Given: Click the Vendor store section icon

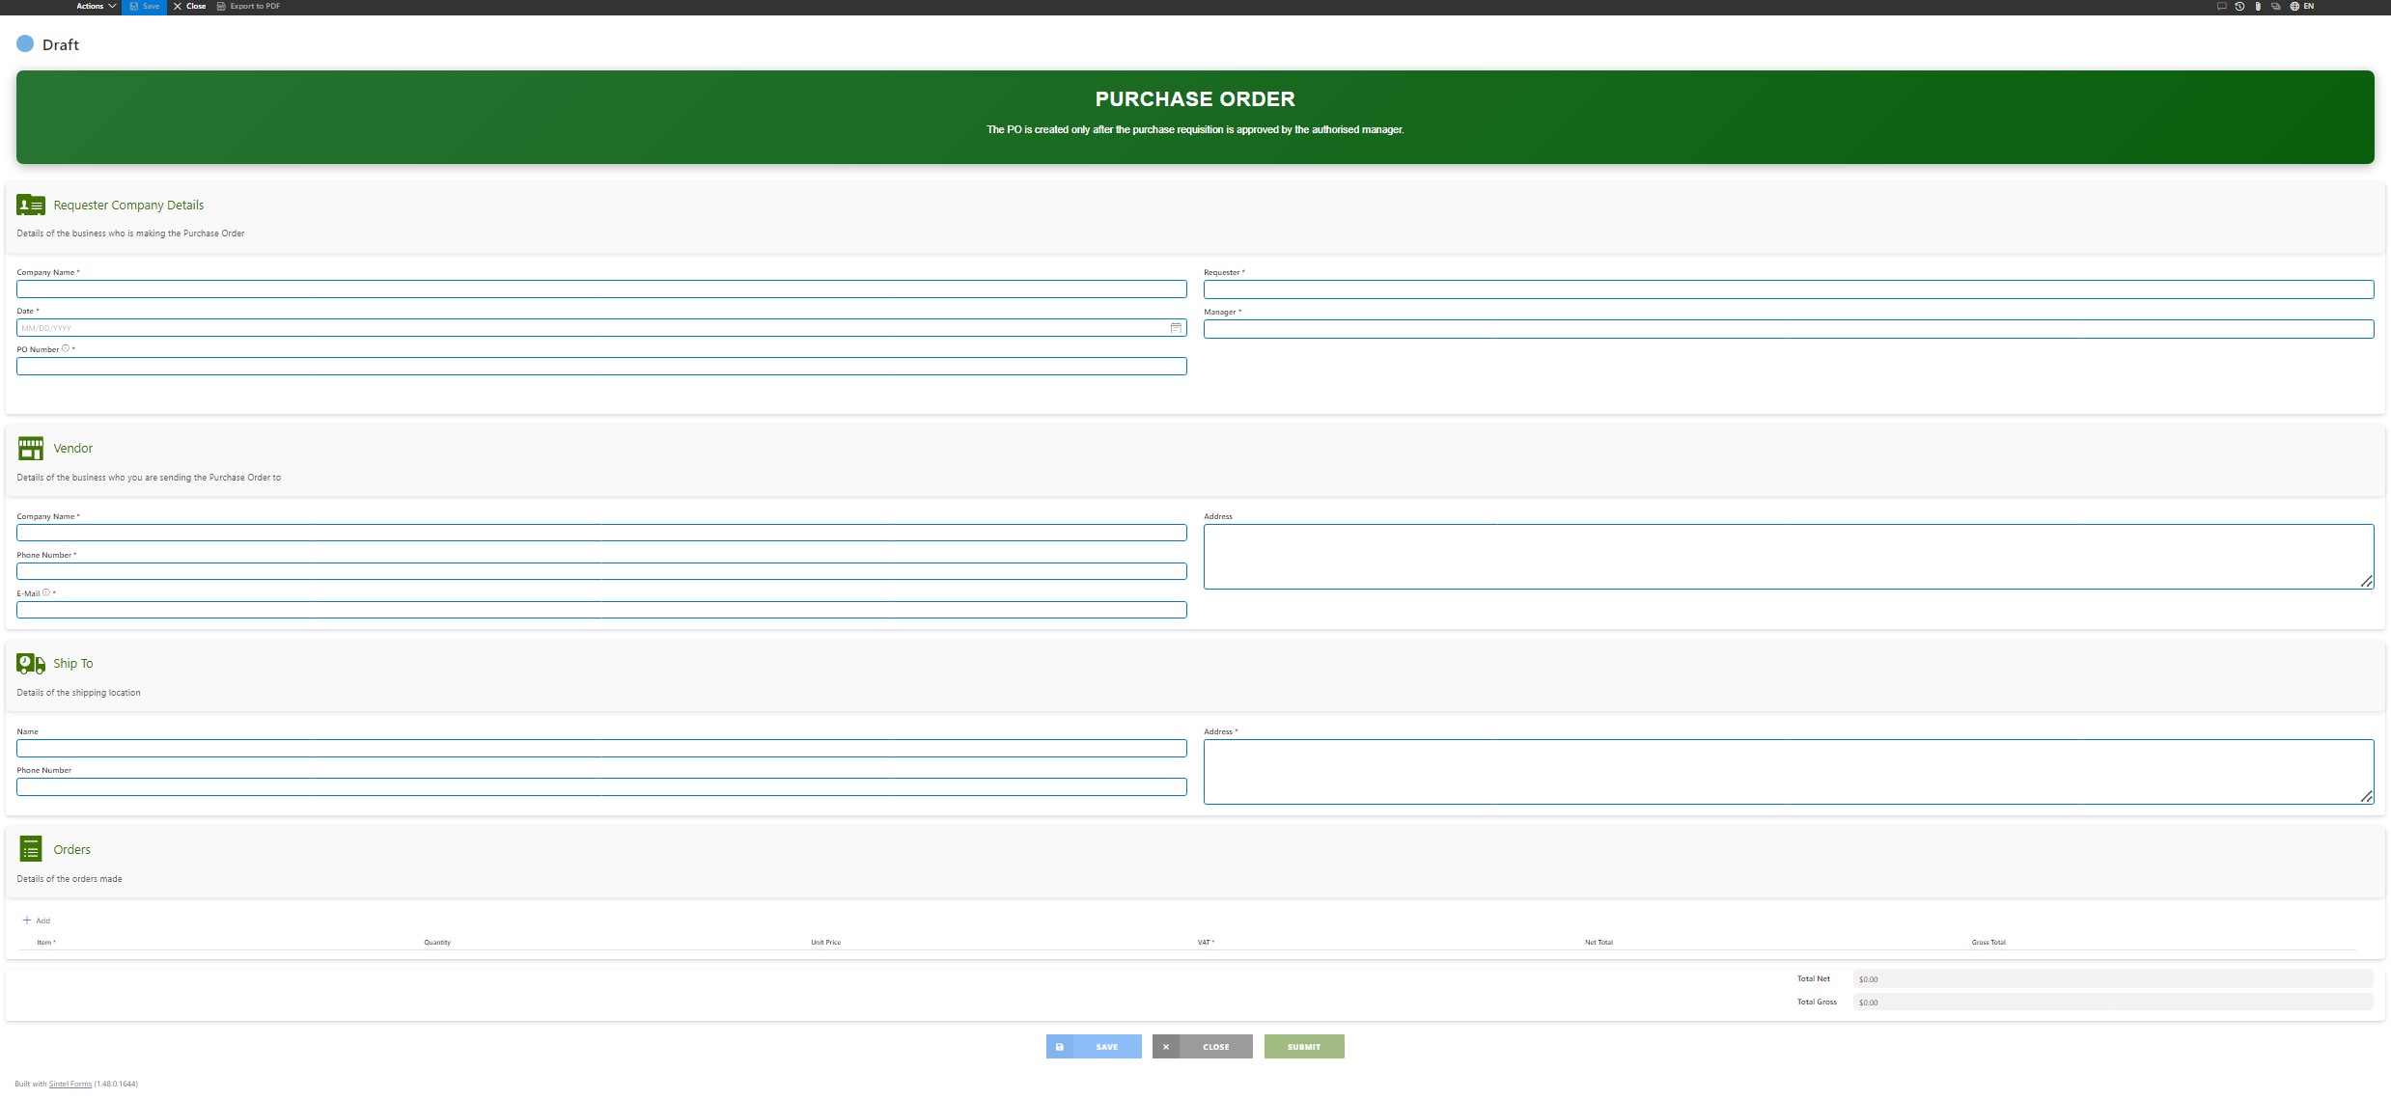Looking at the screenshot, I should 31,449.
